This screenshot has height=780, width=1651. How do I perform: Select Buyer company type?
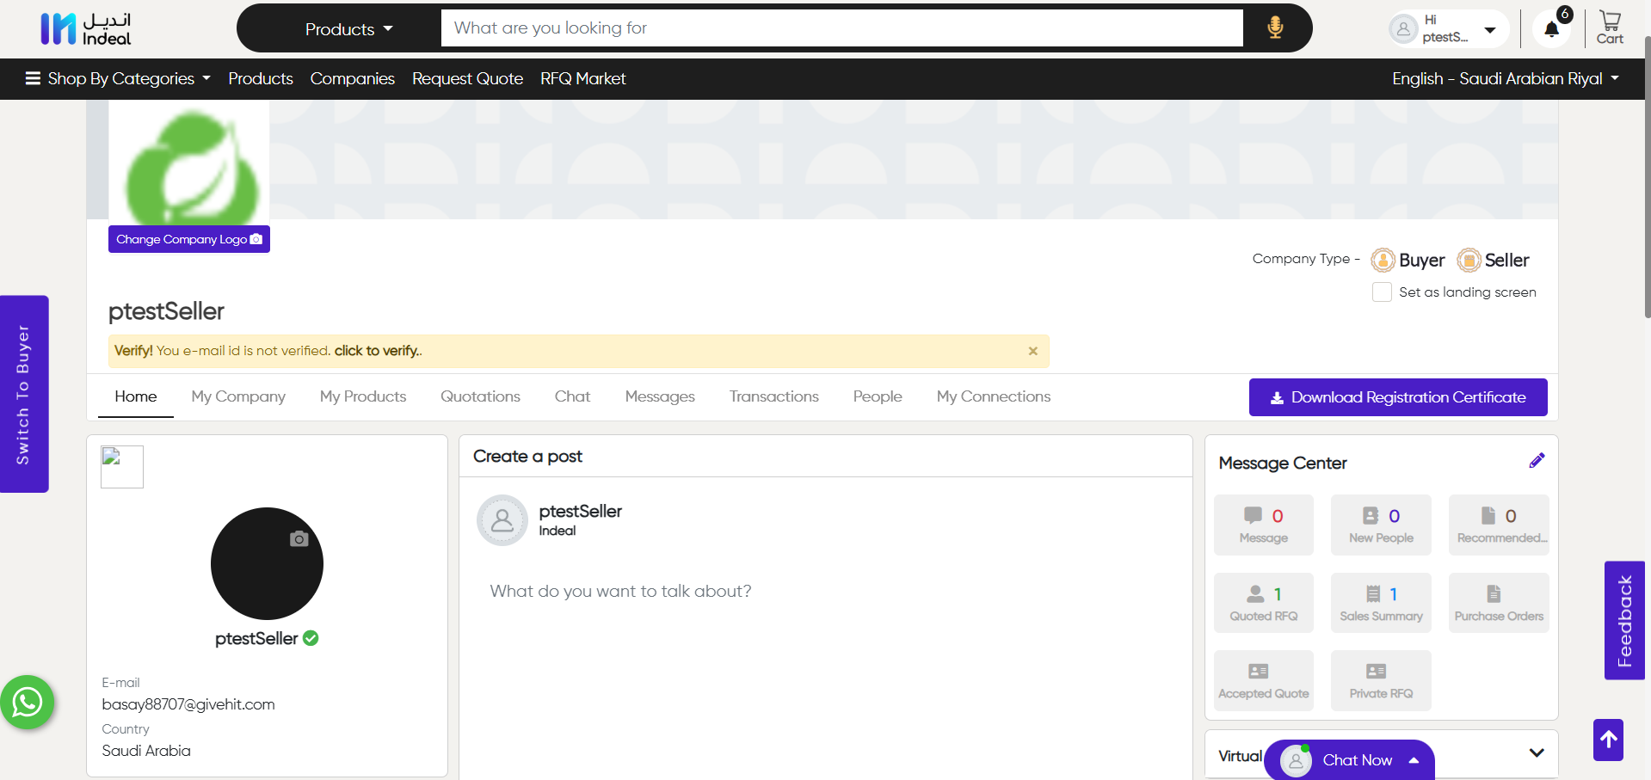(x=1408, y=260)
